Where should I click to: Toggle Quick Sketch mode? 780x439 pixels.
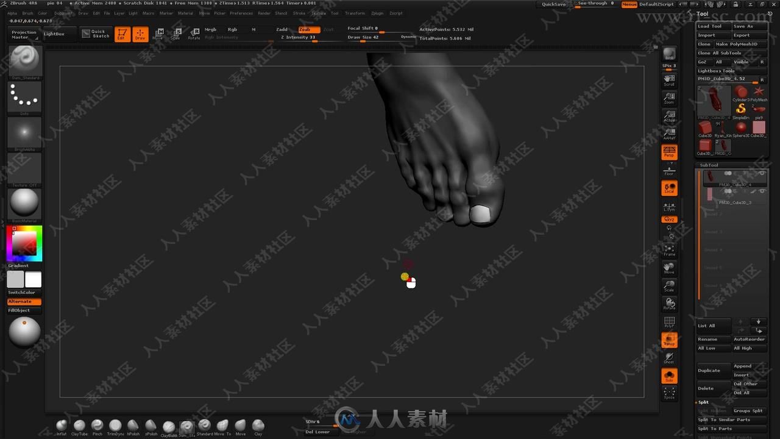tap(96, 34)
